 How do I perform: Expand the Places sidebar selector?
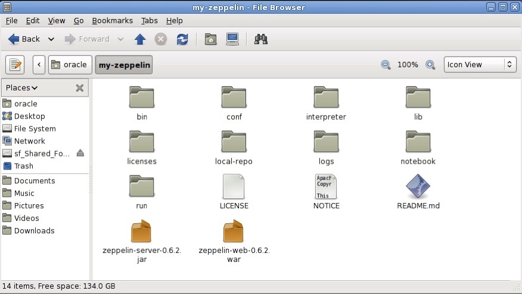click(x=21, y=88)
